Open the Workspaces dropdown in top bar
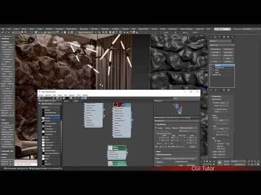This screenshot has height=195, width=261. (x=222, y=29)
